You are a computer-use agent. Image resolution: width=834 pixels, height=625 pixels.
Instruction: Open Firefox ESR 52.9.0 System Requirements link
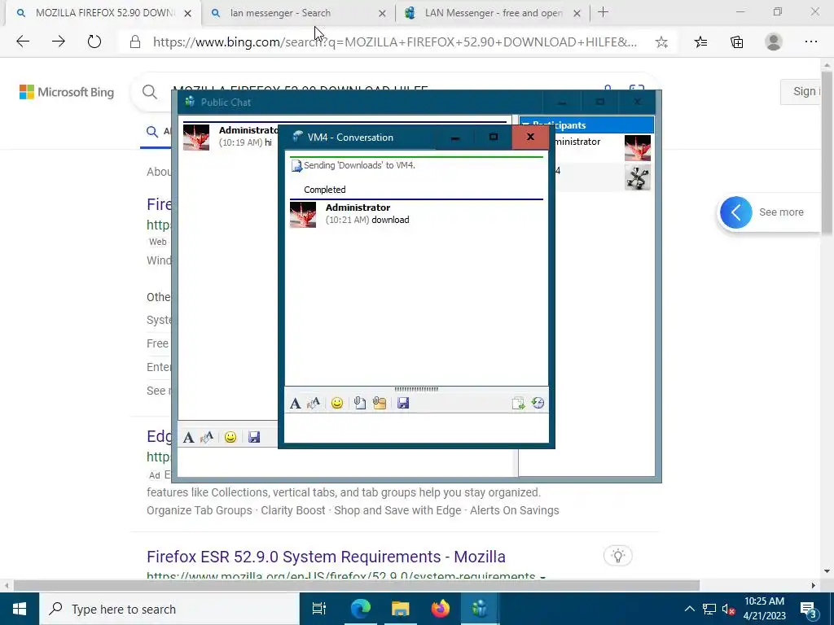(x=326, y=557)
